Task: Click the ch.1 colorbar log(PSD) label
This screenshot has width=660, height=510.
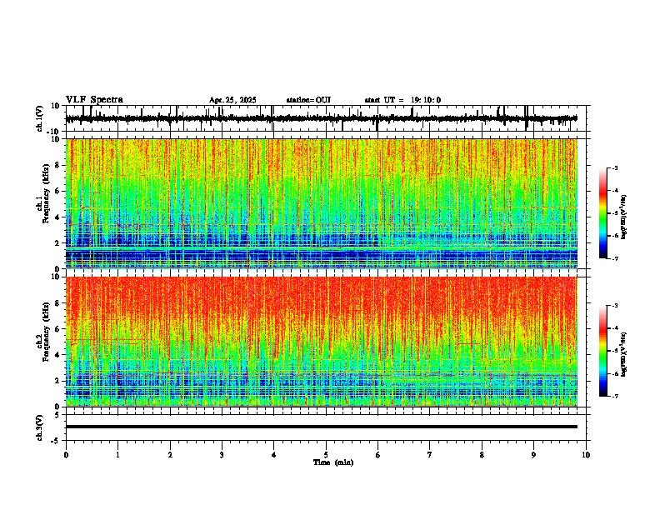Action: click(x=624, y=217)
